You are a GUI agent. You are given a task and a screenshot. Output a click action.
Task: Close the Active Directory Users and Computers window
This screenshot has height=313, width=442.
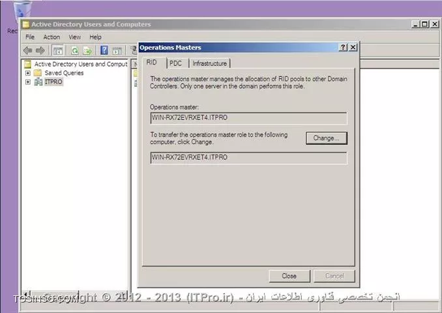tap(435, 24)
